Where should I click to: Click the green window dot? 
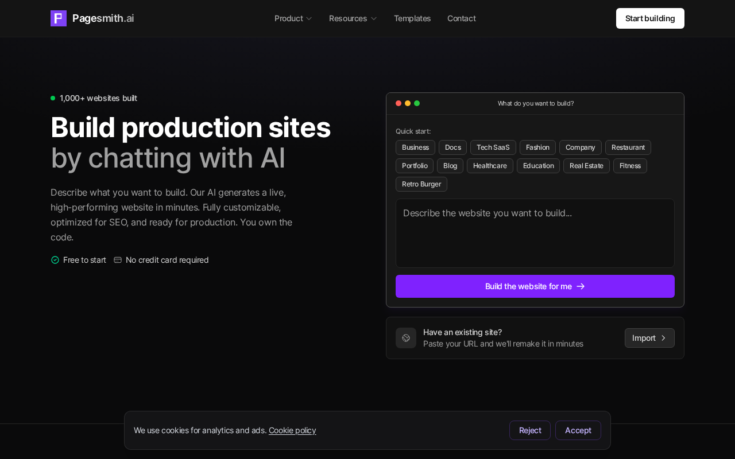point(417,103)
